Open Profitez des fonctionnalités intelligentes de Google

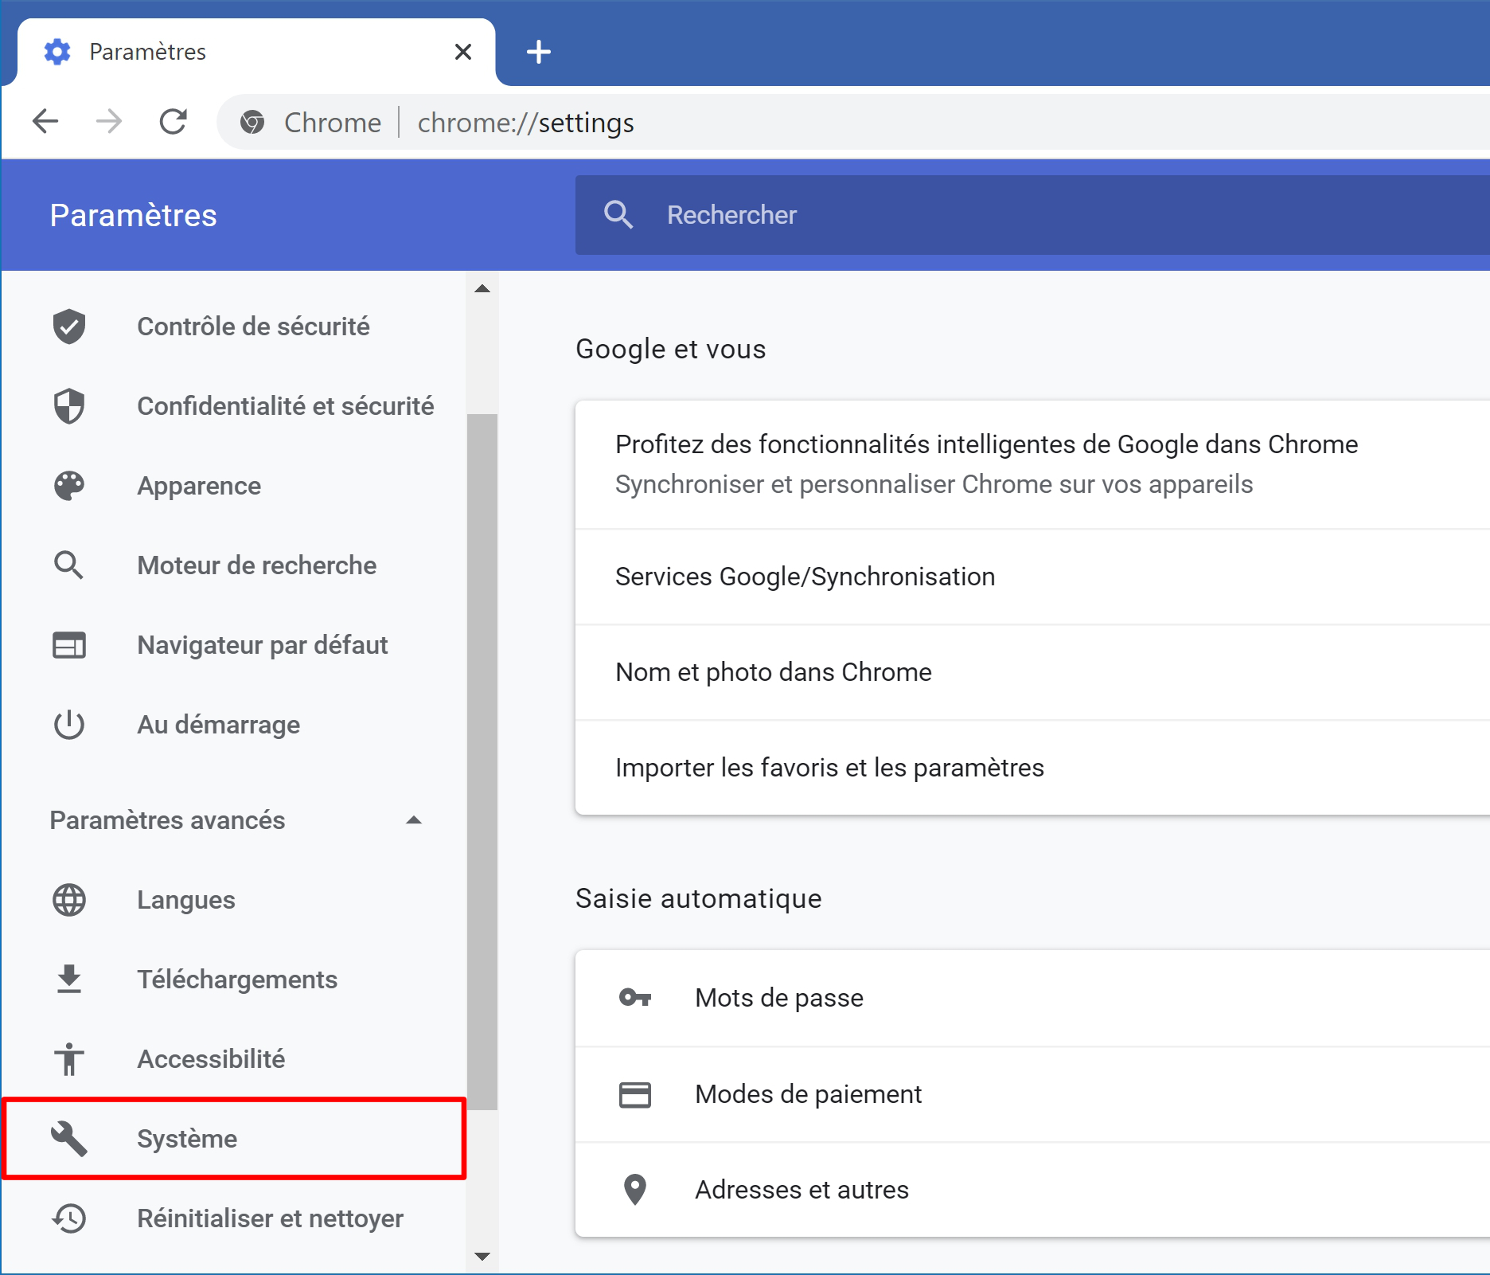click(x=1032, y=465)
